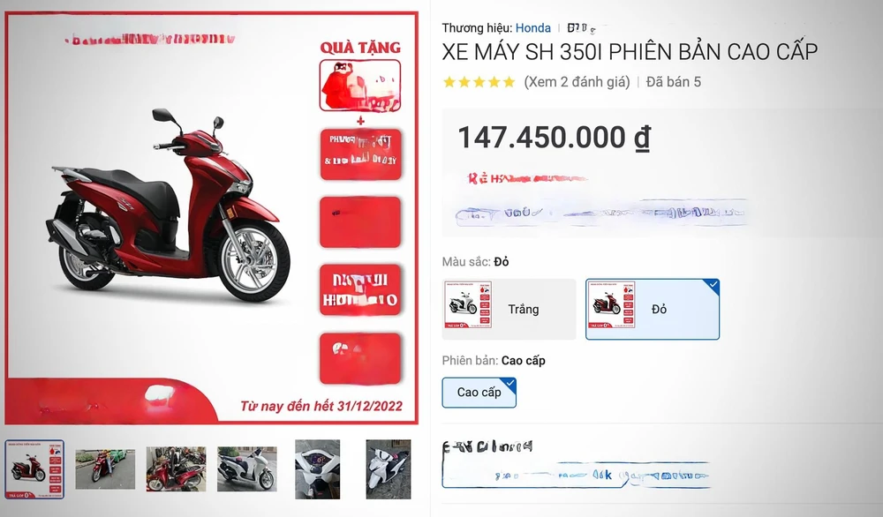Open the Honda brand link
Screen dimensions: 883x517
coord(532,27)
